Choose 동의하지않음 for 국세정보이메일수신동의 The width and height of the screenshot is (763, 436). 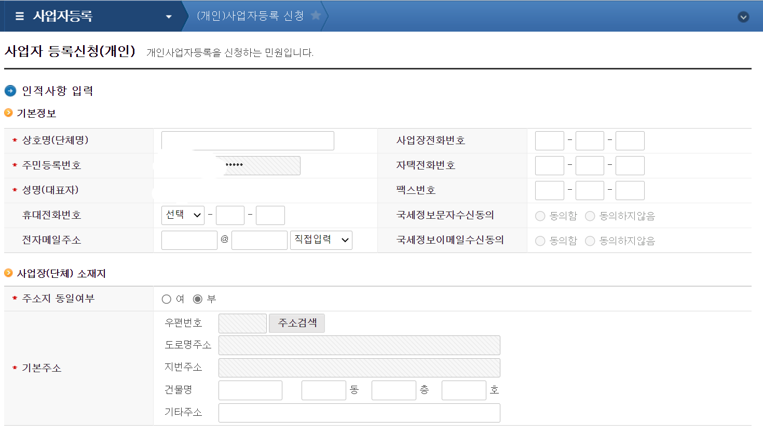(x=590, y=241)
